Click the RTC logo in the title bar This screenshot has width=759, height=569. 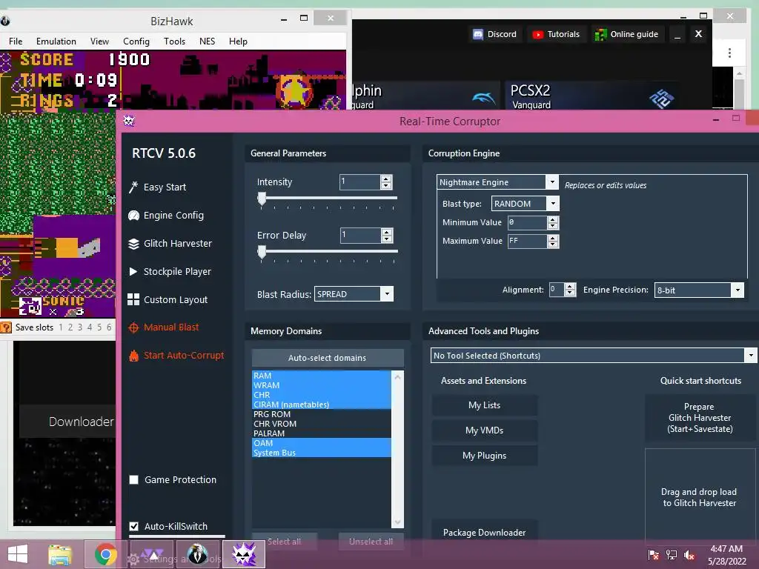pos(129,121)
